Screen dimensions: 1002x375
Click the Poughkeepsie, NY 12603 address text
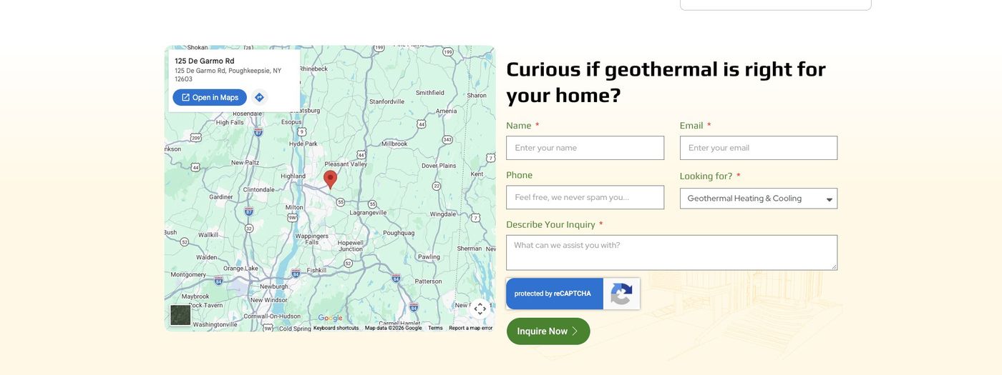(x=228, y=75)
